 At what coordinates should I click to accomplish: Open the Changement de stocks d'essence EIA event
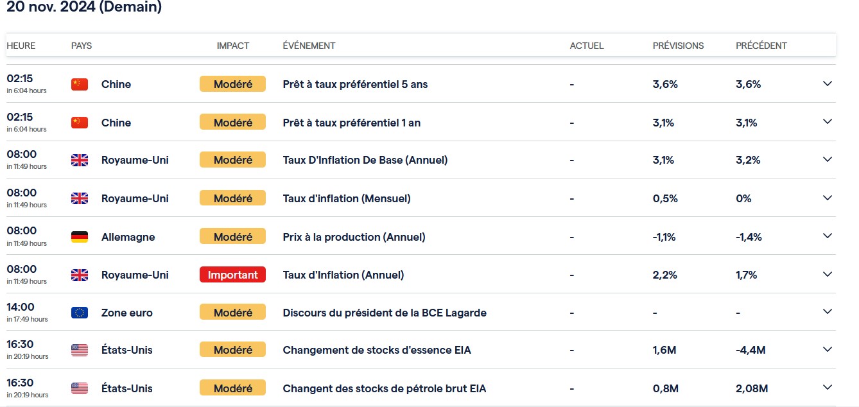pyautogui.click(x=376, y=350)
